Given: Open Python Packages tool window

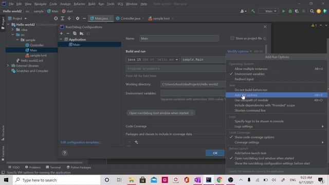Looking at the screenshot, I should (79, 168).
